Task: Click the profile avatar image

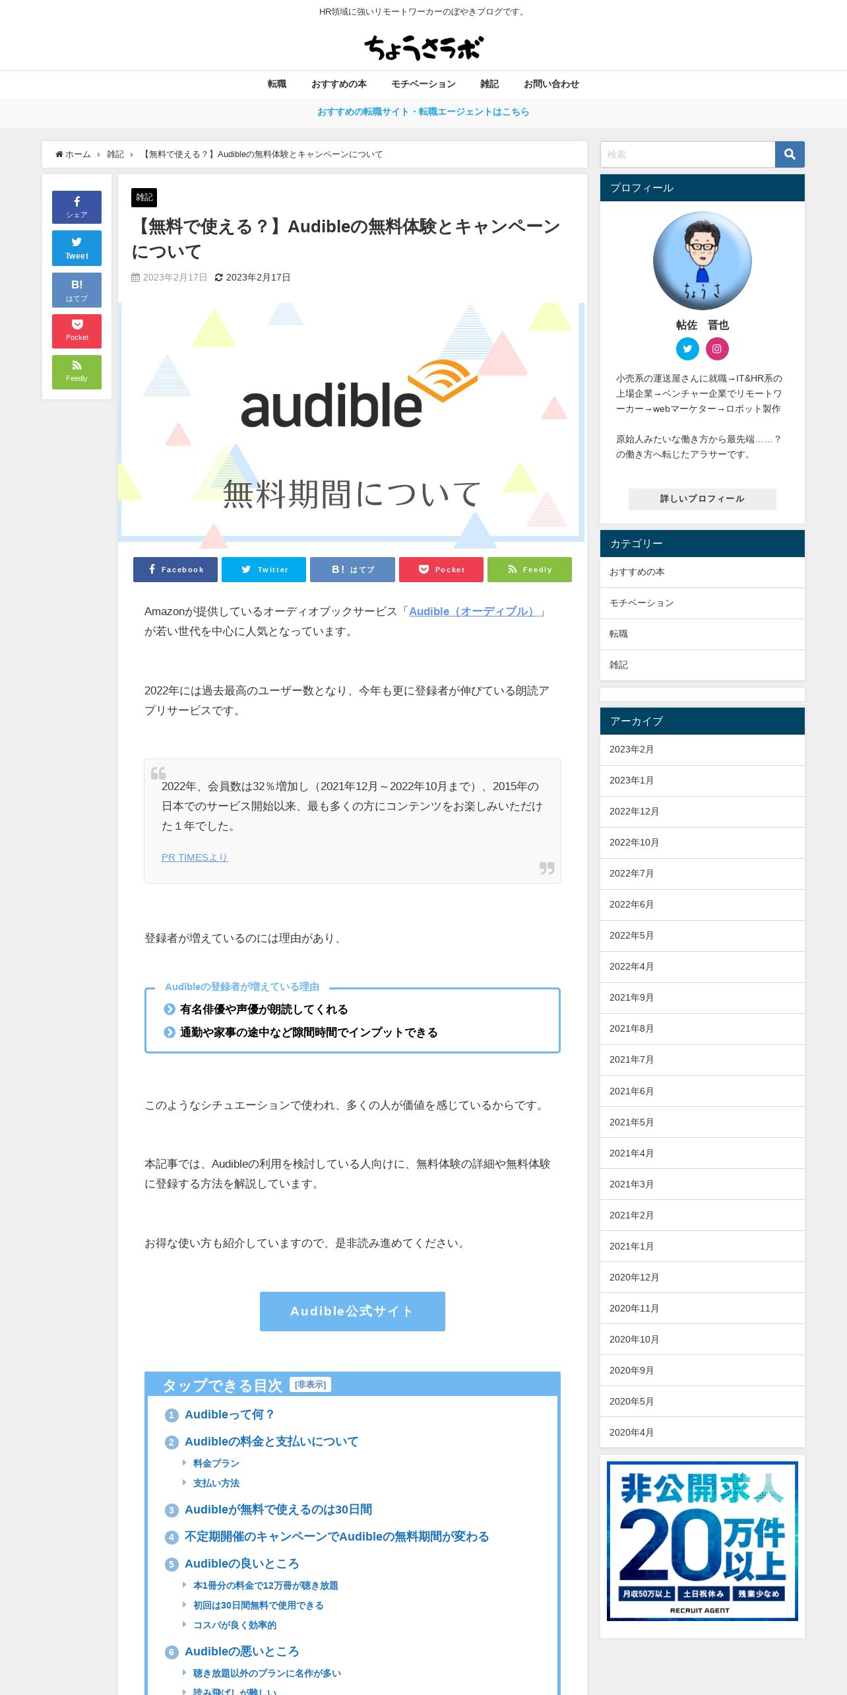Action: point(703,261)
